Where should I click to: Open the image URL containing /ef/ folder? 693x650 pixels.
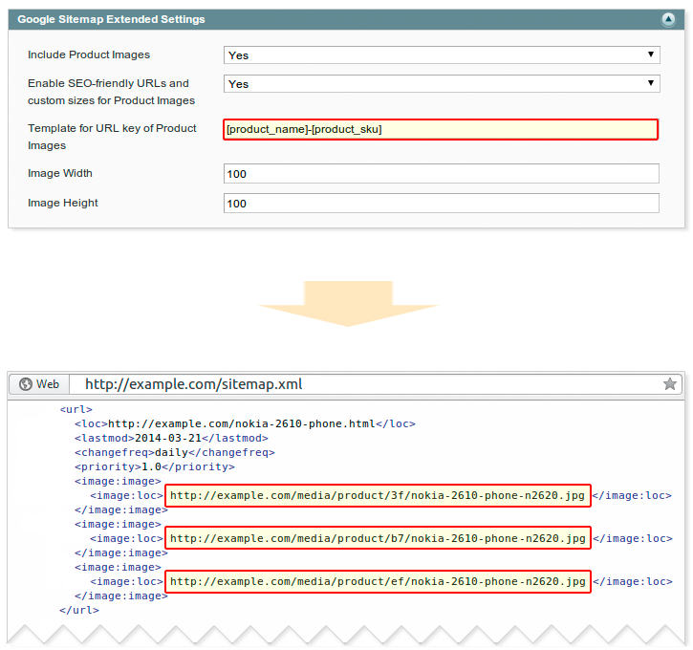(378, 581)
